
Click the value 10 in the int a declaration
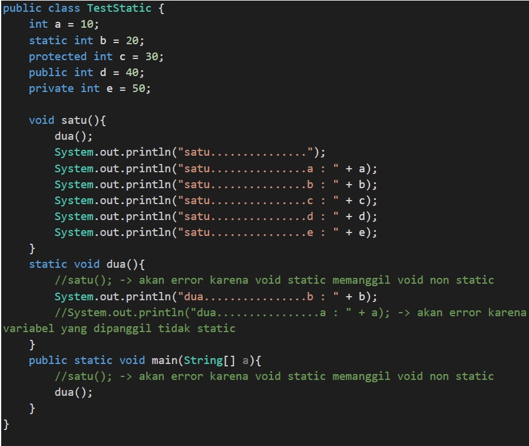point(87,24)
